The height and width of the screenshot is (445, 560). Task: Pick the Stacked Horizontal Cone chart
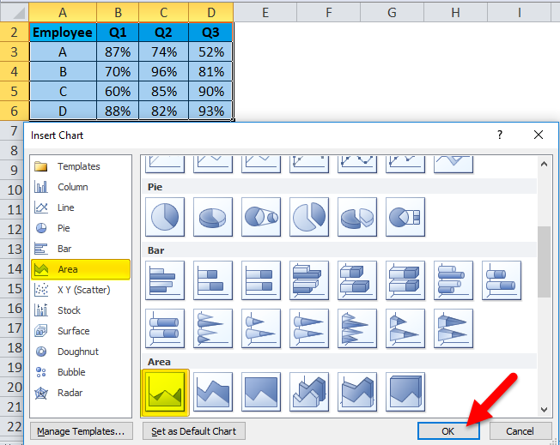pos(261,328)
